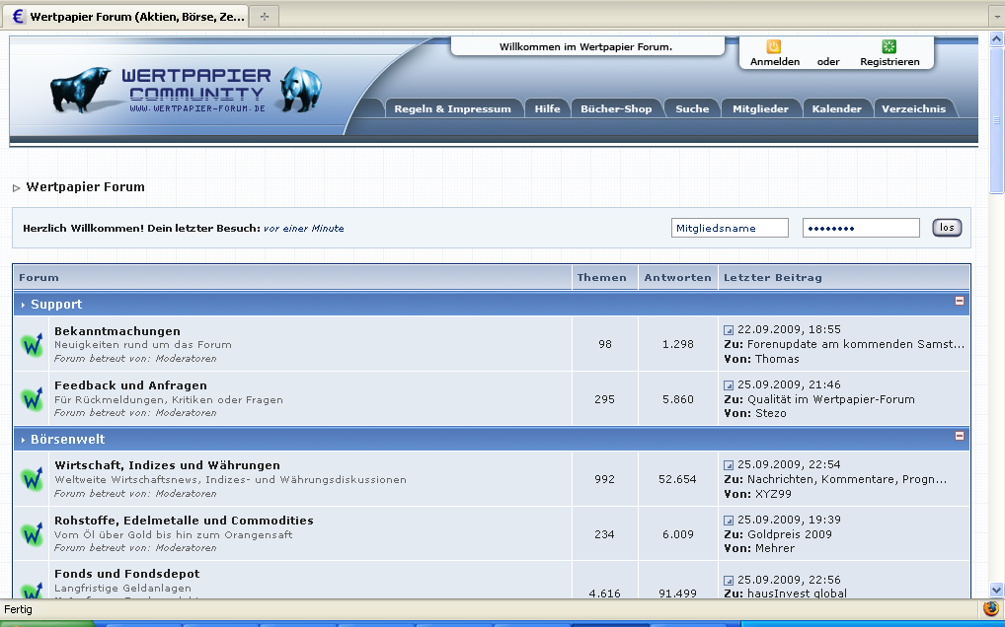Click the Wertpapier Forum breadcrumb link
The height and width of the screenshot is (627, 1005).
(x=85, y=187)
